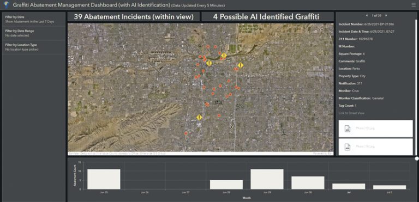Click the first photo attachment file name
The height and width of the screenshot is (202, 419).
(365, 128)
